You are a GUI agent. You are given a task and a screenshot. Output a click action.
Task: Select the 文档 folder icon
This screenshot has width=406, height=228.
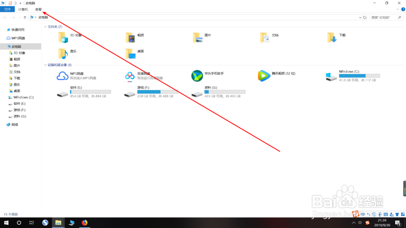(x=265, y=37)
